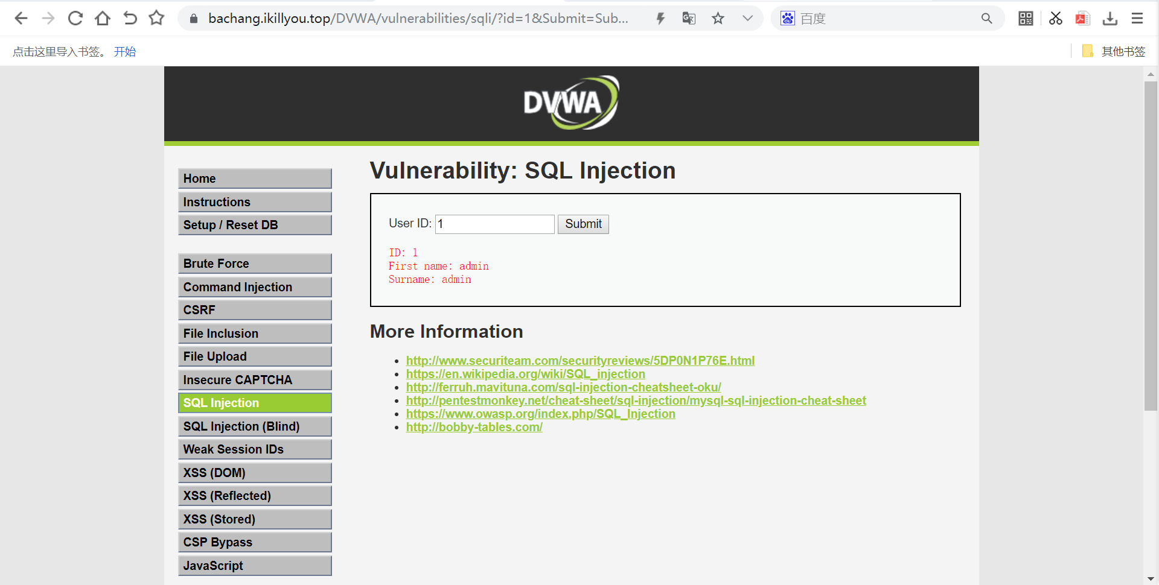Open the page translate icon
Screen dimensions: 1159x585
689,19
